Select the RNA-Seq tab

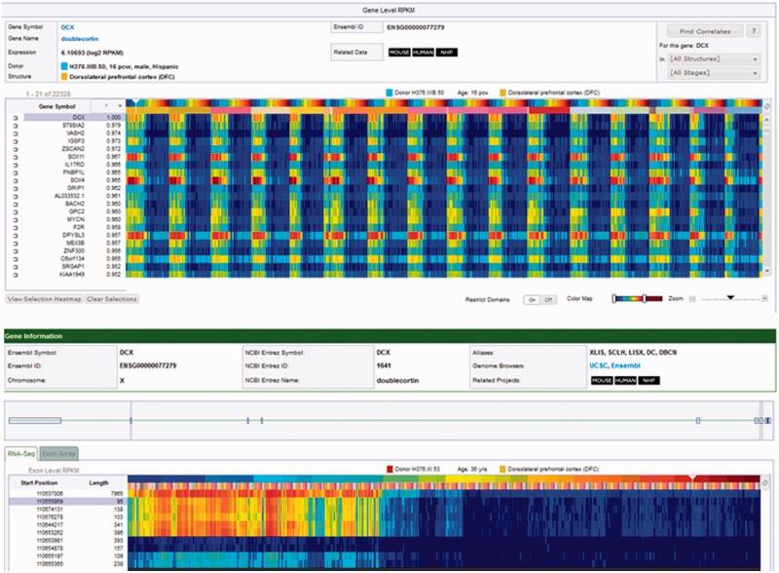21,453
